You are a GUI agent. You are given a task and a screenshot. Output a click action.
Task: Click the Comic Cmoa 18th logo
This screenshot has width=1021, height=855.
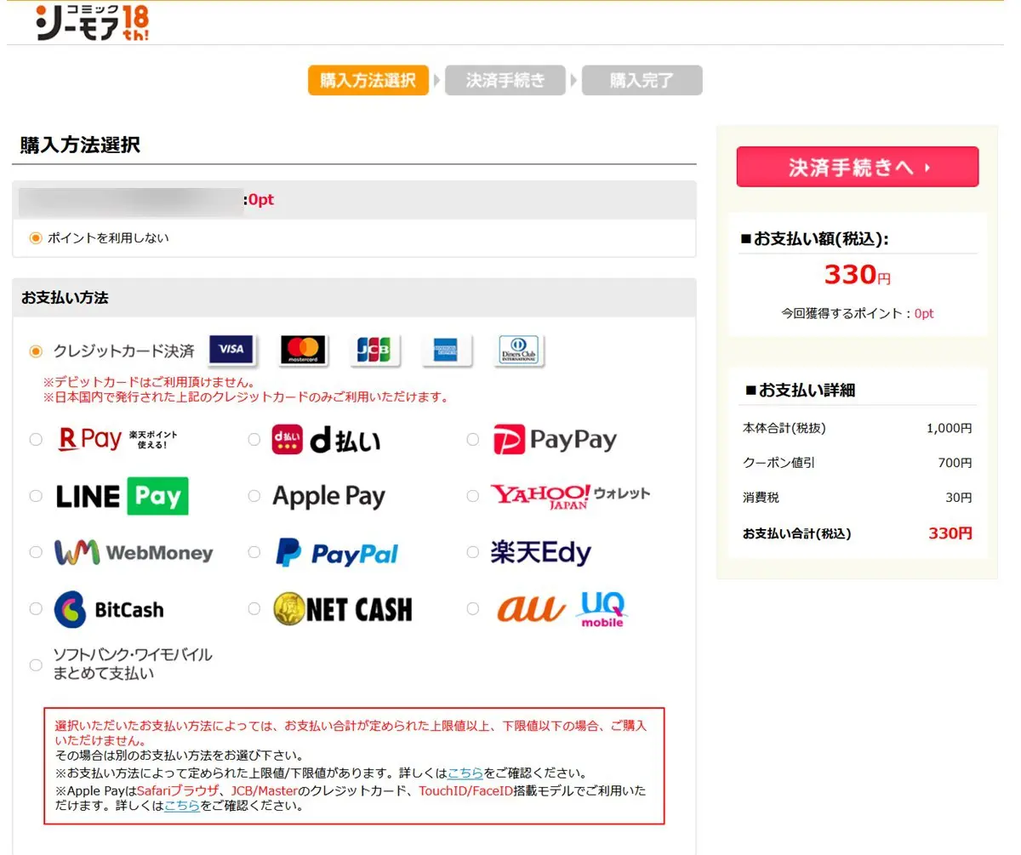pyautogui.click(x=93, y=23)
